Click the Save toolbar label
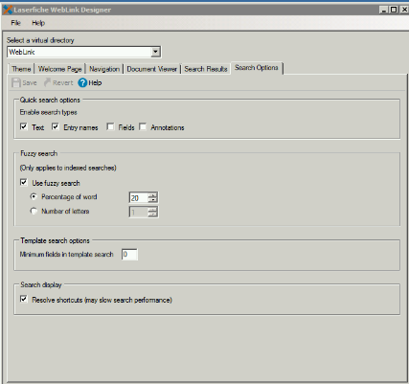This screenshot has width=409, height=384. pos(30,83)
